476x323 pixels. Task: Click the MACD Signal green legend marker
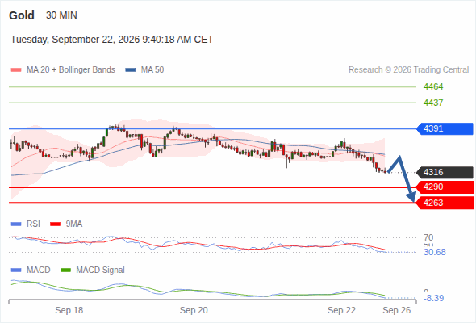pos(65,271)
